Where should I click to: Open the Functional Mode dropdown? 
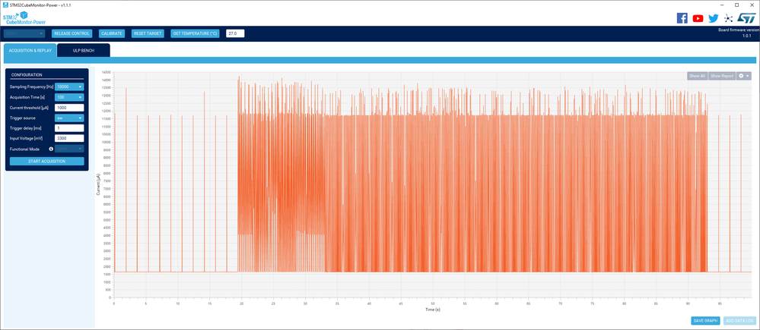(x=69, y=149)
